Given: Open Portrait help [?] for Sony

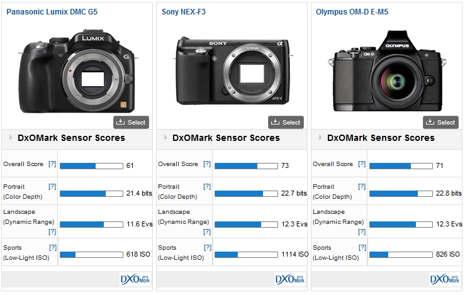Looking at the screenshot, I should [x=207, y=186].
